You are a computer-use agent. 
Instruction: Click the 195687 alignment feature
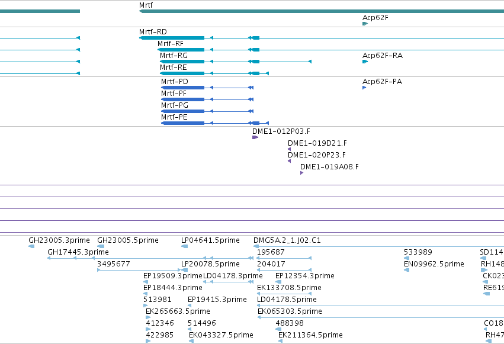tap(284, 258)
